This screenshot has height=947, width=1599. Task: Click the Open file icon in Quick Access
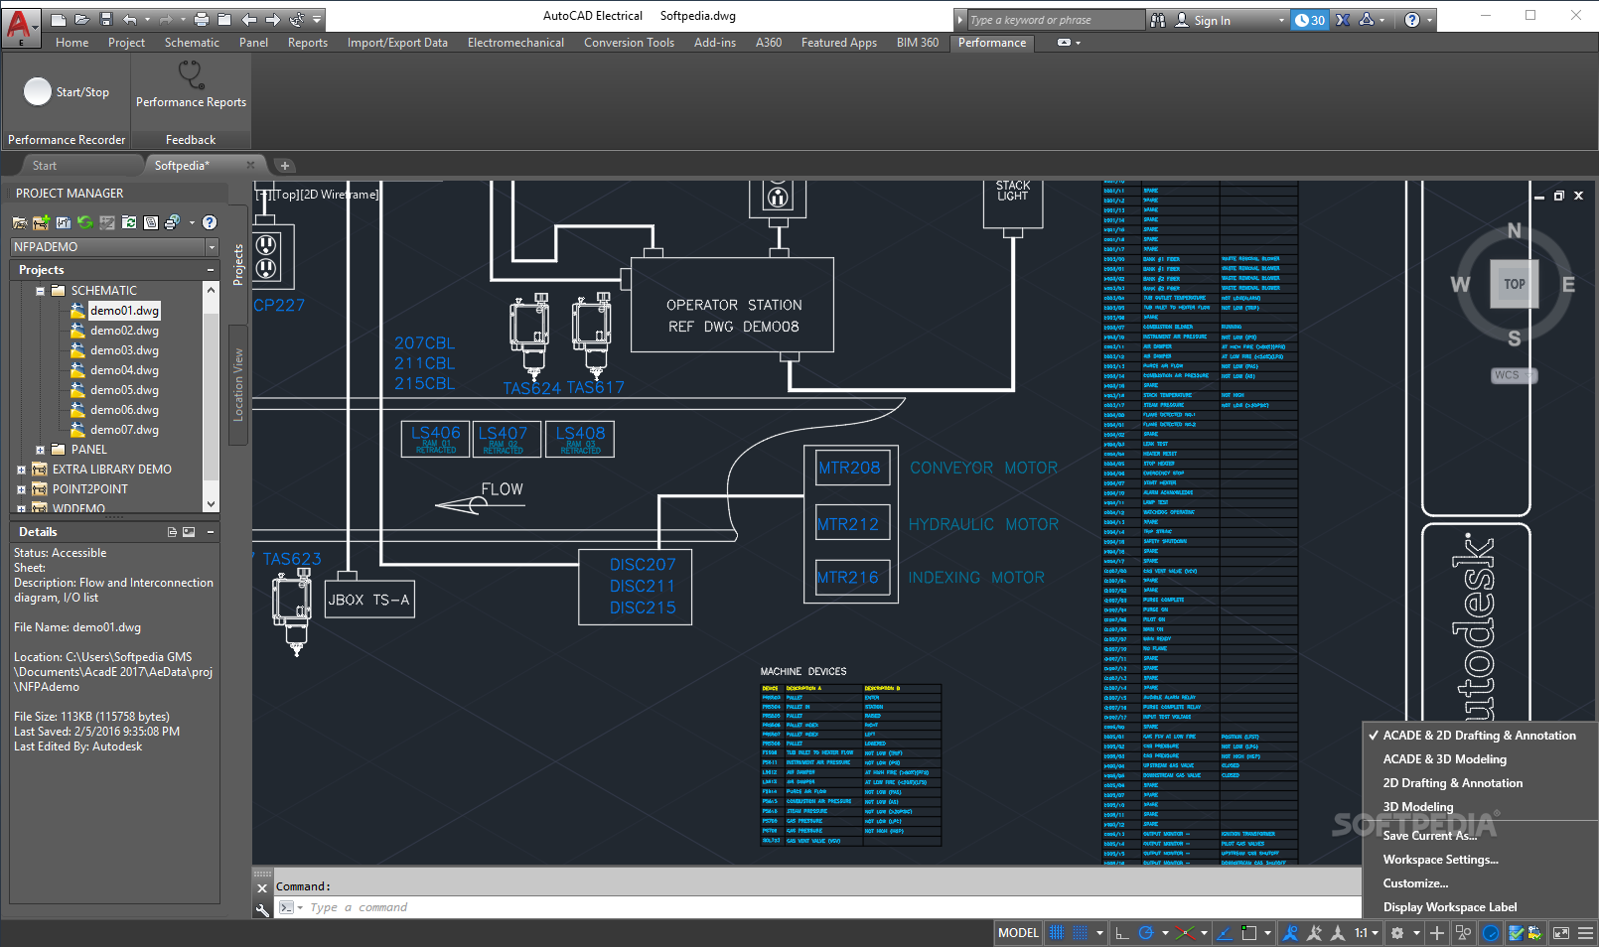tap(81, 19)
